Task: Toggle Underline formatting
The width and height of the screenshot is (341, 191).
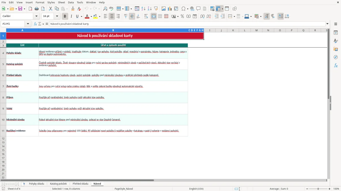Action: (77, 16)
